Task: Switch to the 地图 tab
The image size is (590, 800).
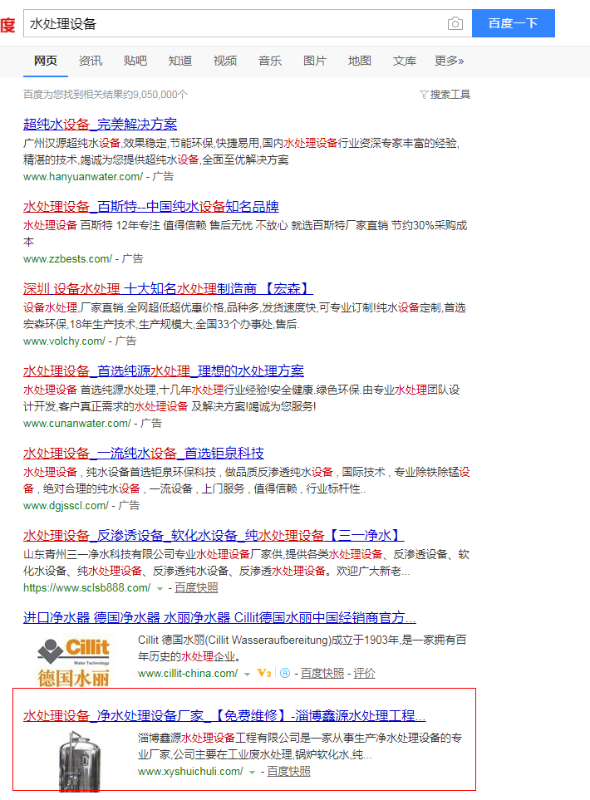Action: coord(360,61)
